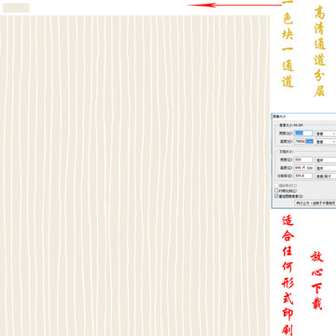Enable the constrain proportions checkbox
The width and height of the screenshot is (336, 336).
tap(276, 190)
